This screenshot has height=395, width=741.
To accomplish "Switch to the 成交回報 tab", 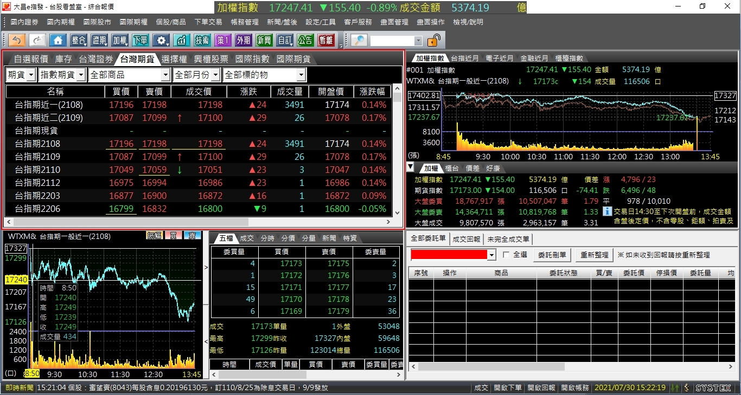I will coord(467,238).
